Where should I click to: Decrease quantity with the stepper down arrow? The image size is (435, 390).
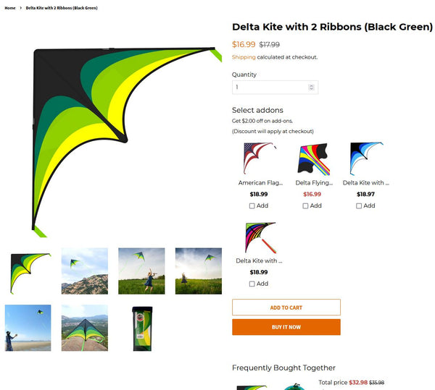[311, 89]
